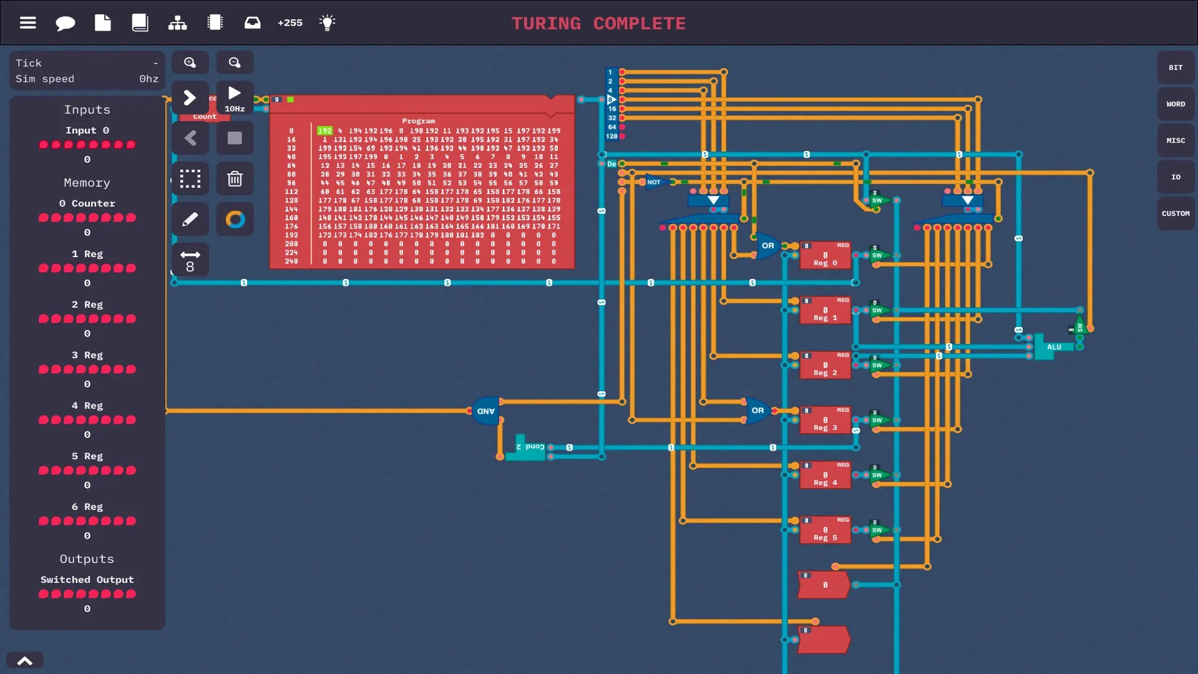
Task: Open the BIT component category
Action: (x=1176, y=67)
